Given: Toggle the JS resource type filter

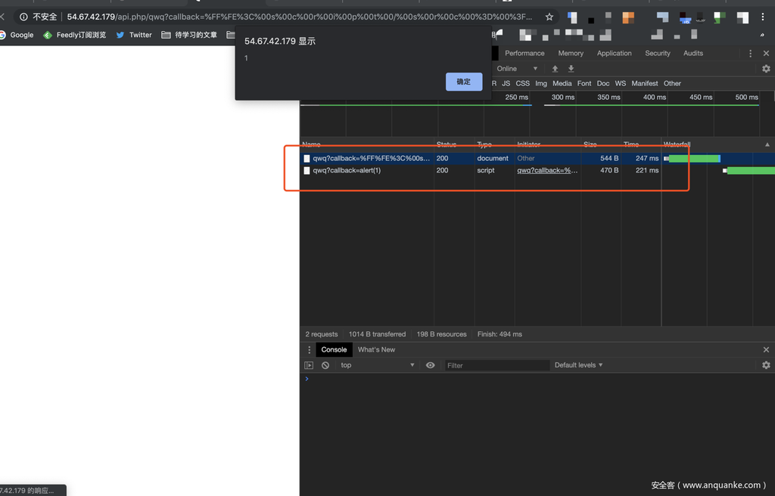Looking at the screenshot, I should click(506, 83).
